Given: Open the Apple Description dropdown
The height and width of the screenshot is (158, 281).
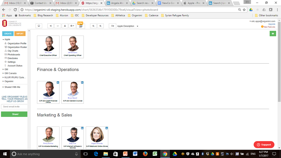Looking at the screenshot, I should pyautogui.click(x=128, y=26).
